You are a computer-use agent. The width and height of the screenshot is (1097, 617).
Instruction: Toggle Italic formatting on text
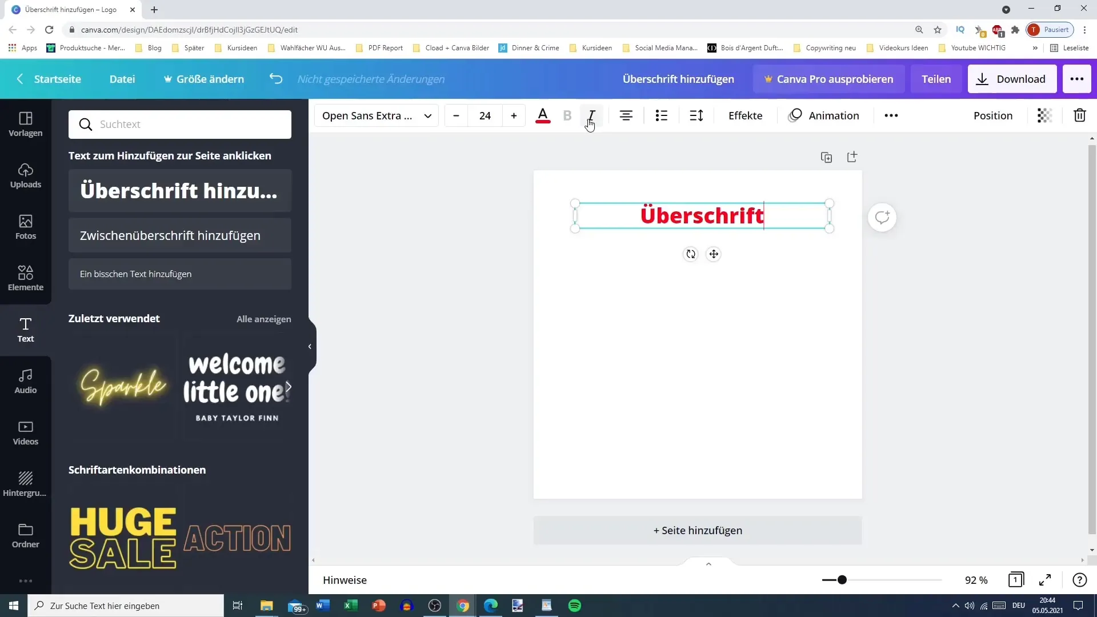point(591,115)
